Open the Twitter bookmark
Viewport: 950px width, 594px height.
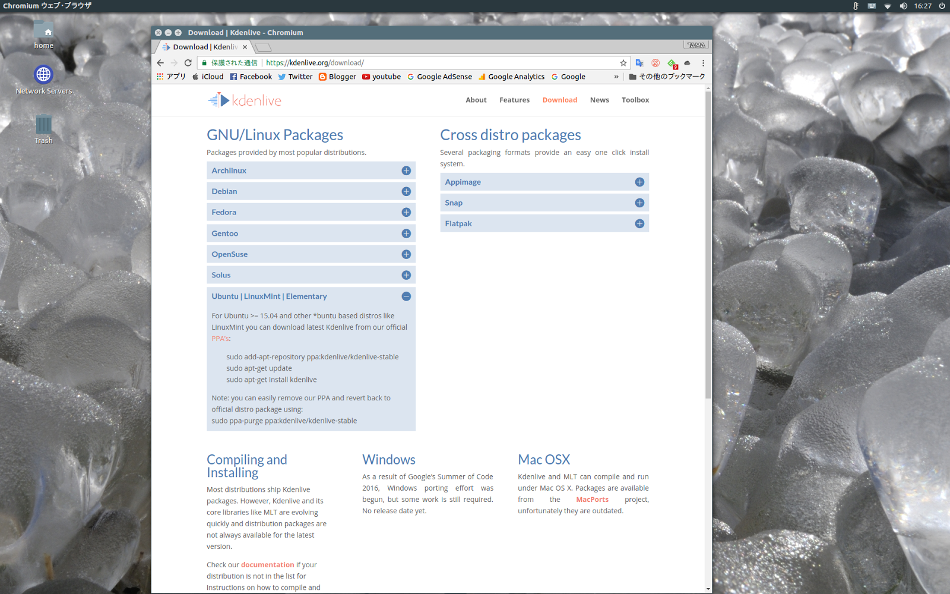pyautogui.click(x=295, y=77)
